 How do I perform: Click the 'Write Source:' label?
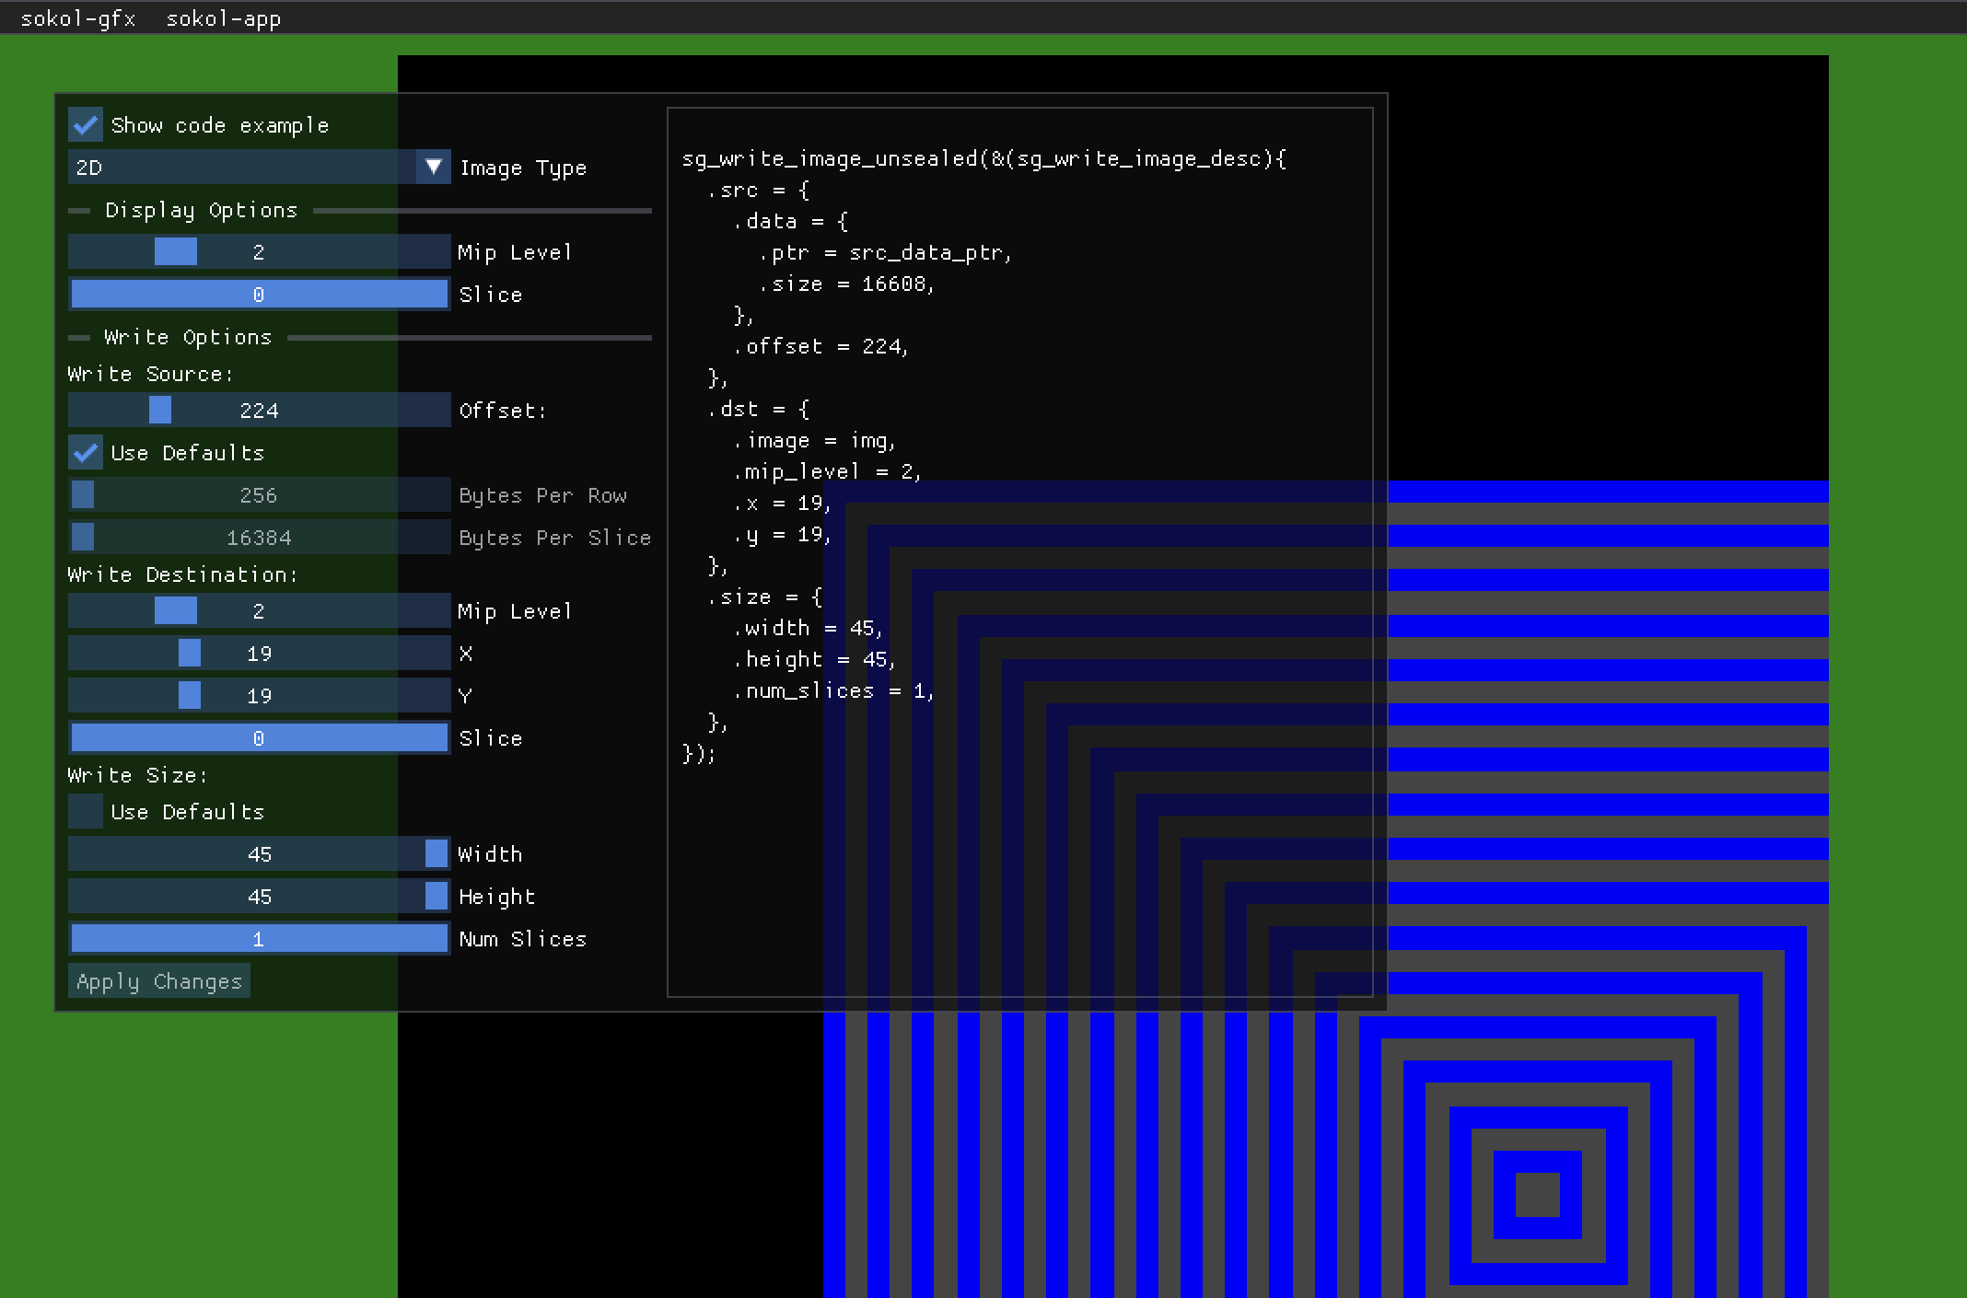tap(151, 374)
